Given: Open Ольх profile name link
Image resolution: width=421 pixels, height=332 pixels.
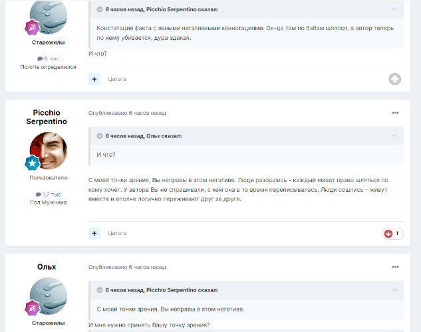Looking at the screenshot, I should click(47, 267).
